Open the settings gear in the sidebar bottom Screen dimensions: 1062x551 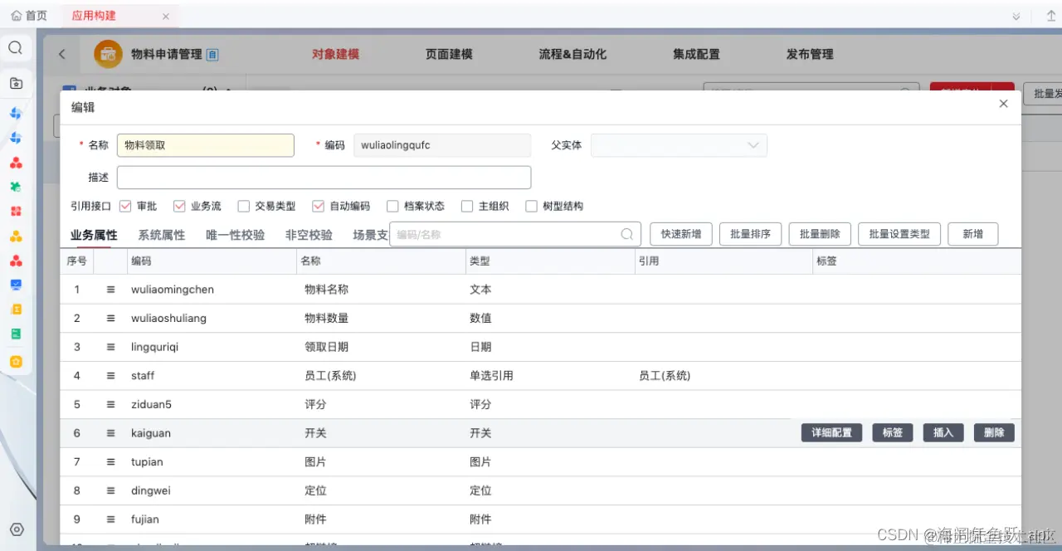pos(17,529)
